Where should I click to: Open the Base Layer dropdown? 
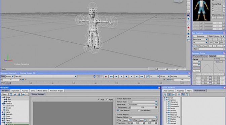click(200, 39)
